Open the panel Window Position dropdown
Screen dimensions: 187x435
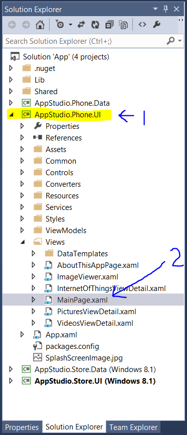pyautogui.click(x=155, y=9)
